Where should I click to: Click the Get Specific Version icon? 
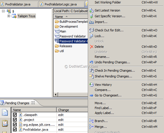[91, 16]
